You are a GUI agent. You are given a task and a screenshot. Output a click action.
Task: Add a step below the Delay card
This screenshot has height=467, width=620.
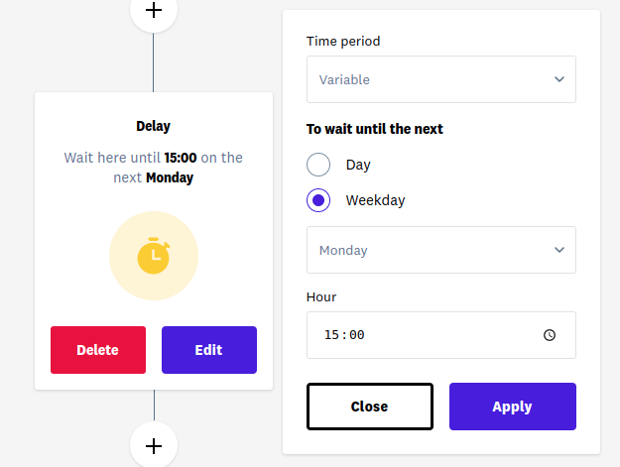(154, 446)
